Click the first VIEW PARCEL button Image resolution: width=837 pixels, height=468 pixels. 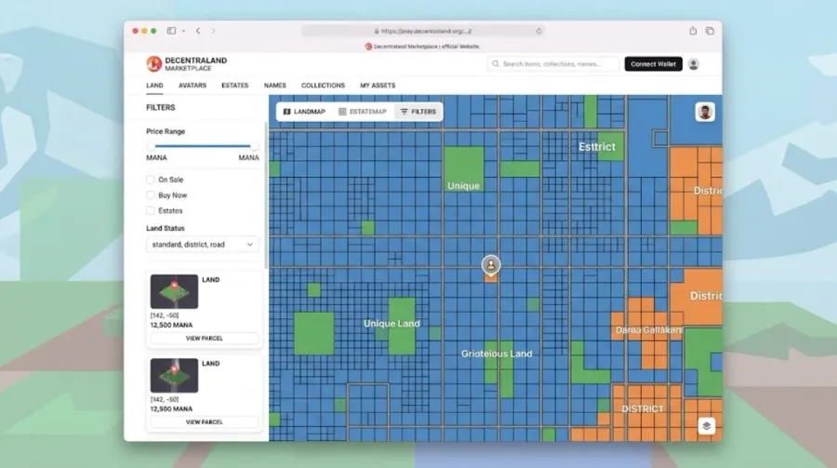tap(205, 338)
